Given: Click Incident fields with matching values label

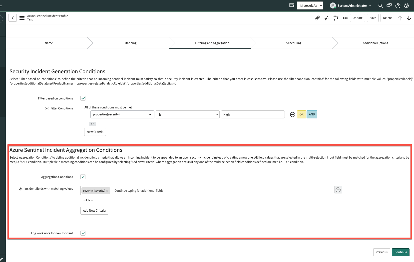Looking at the screenshot, I should click(x=49, y=189).
